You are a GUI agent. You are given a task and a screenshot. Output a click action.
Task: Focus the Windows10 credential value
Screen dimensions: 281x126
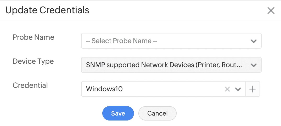click(104, 89)
